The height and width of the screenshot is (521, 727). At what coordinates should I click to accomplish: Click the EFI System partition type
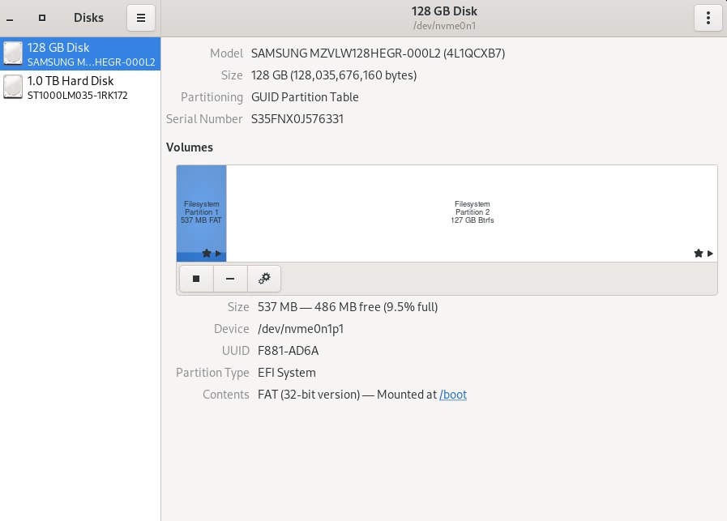tap(287, 373)
